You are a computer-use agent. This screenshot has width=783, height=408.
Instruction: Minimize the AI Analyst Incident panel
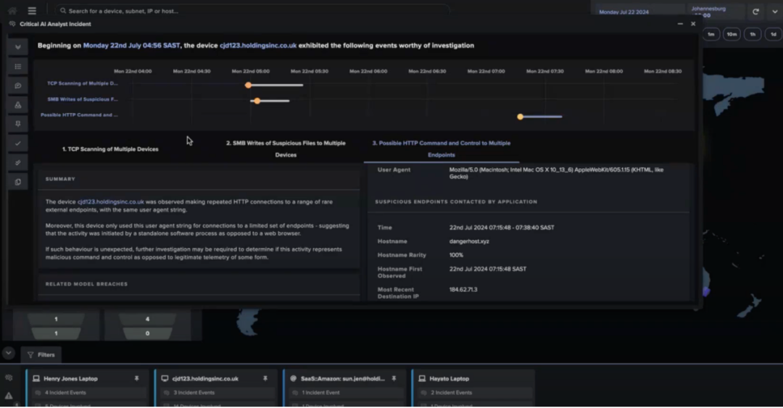click(680, 23)
